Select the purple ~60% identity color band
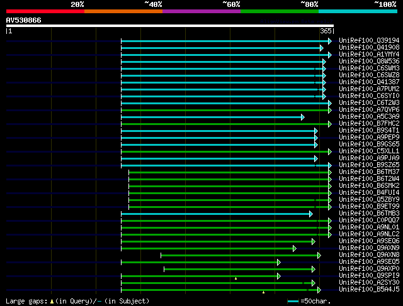This screenshot has width=403, height=306. 201,11
